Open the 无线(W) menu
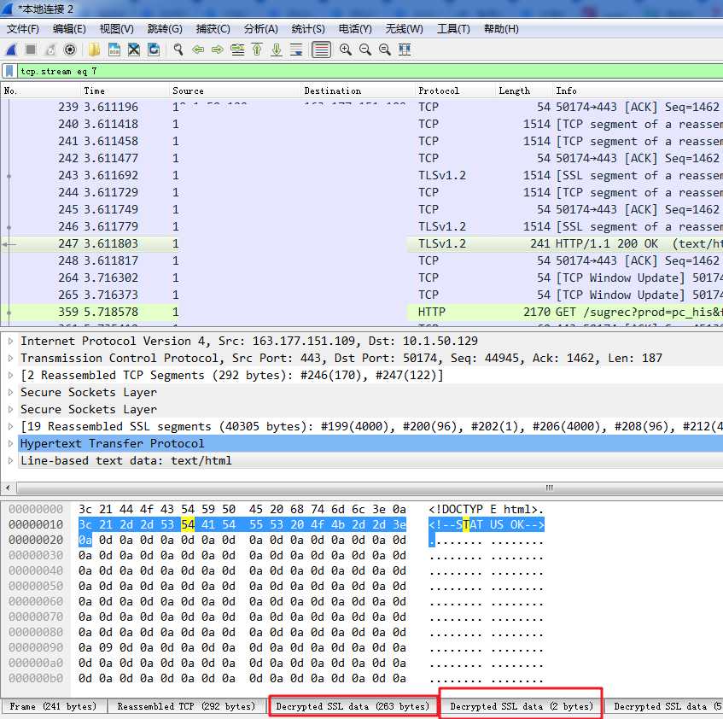This screenshot has height=719, width=723. (x=405, y=29)
